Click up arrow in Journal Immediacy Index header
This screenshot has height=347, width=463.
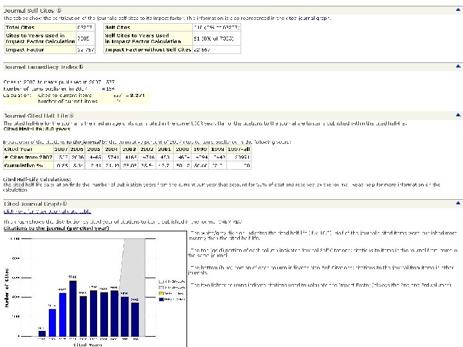point(458,66)
